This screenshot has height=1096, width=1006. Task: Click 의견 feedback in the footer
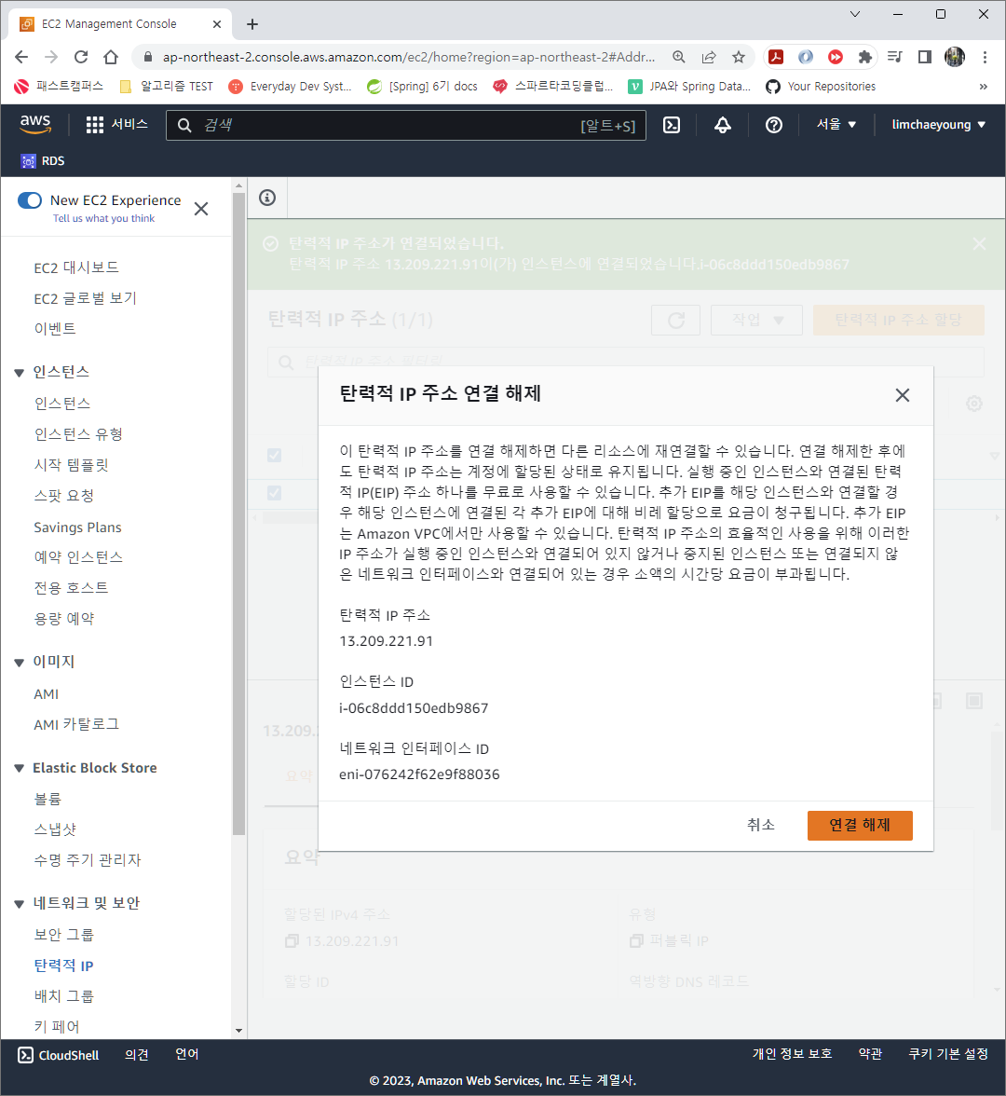coord(136,1055)
